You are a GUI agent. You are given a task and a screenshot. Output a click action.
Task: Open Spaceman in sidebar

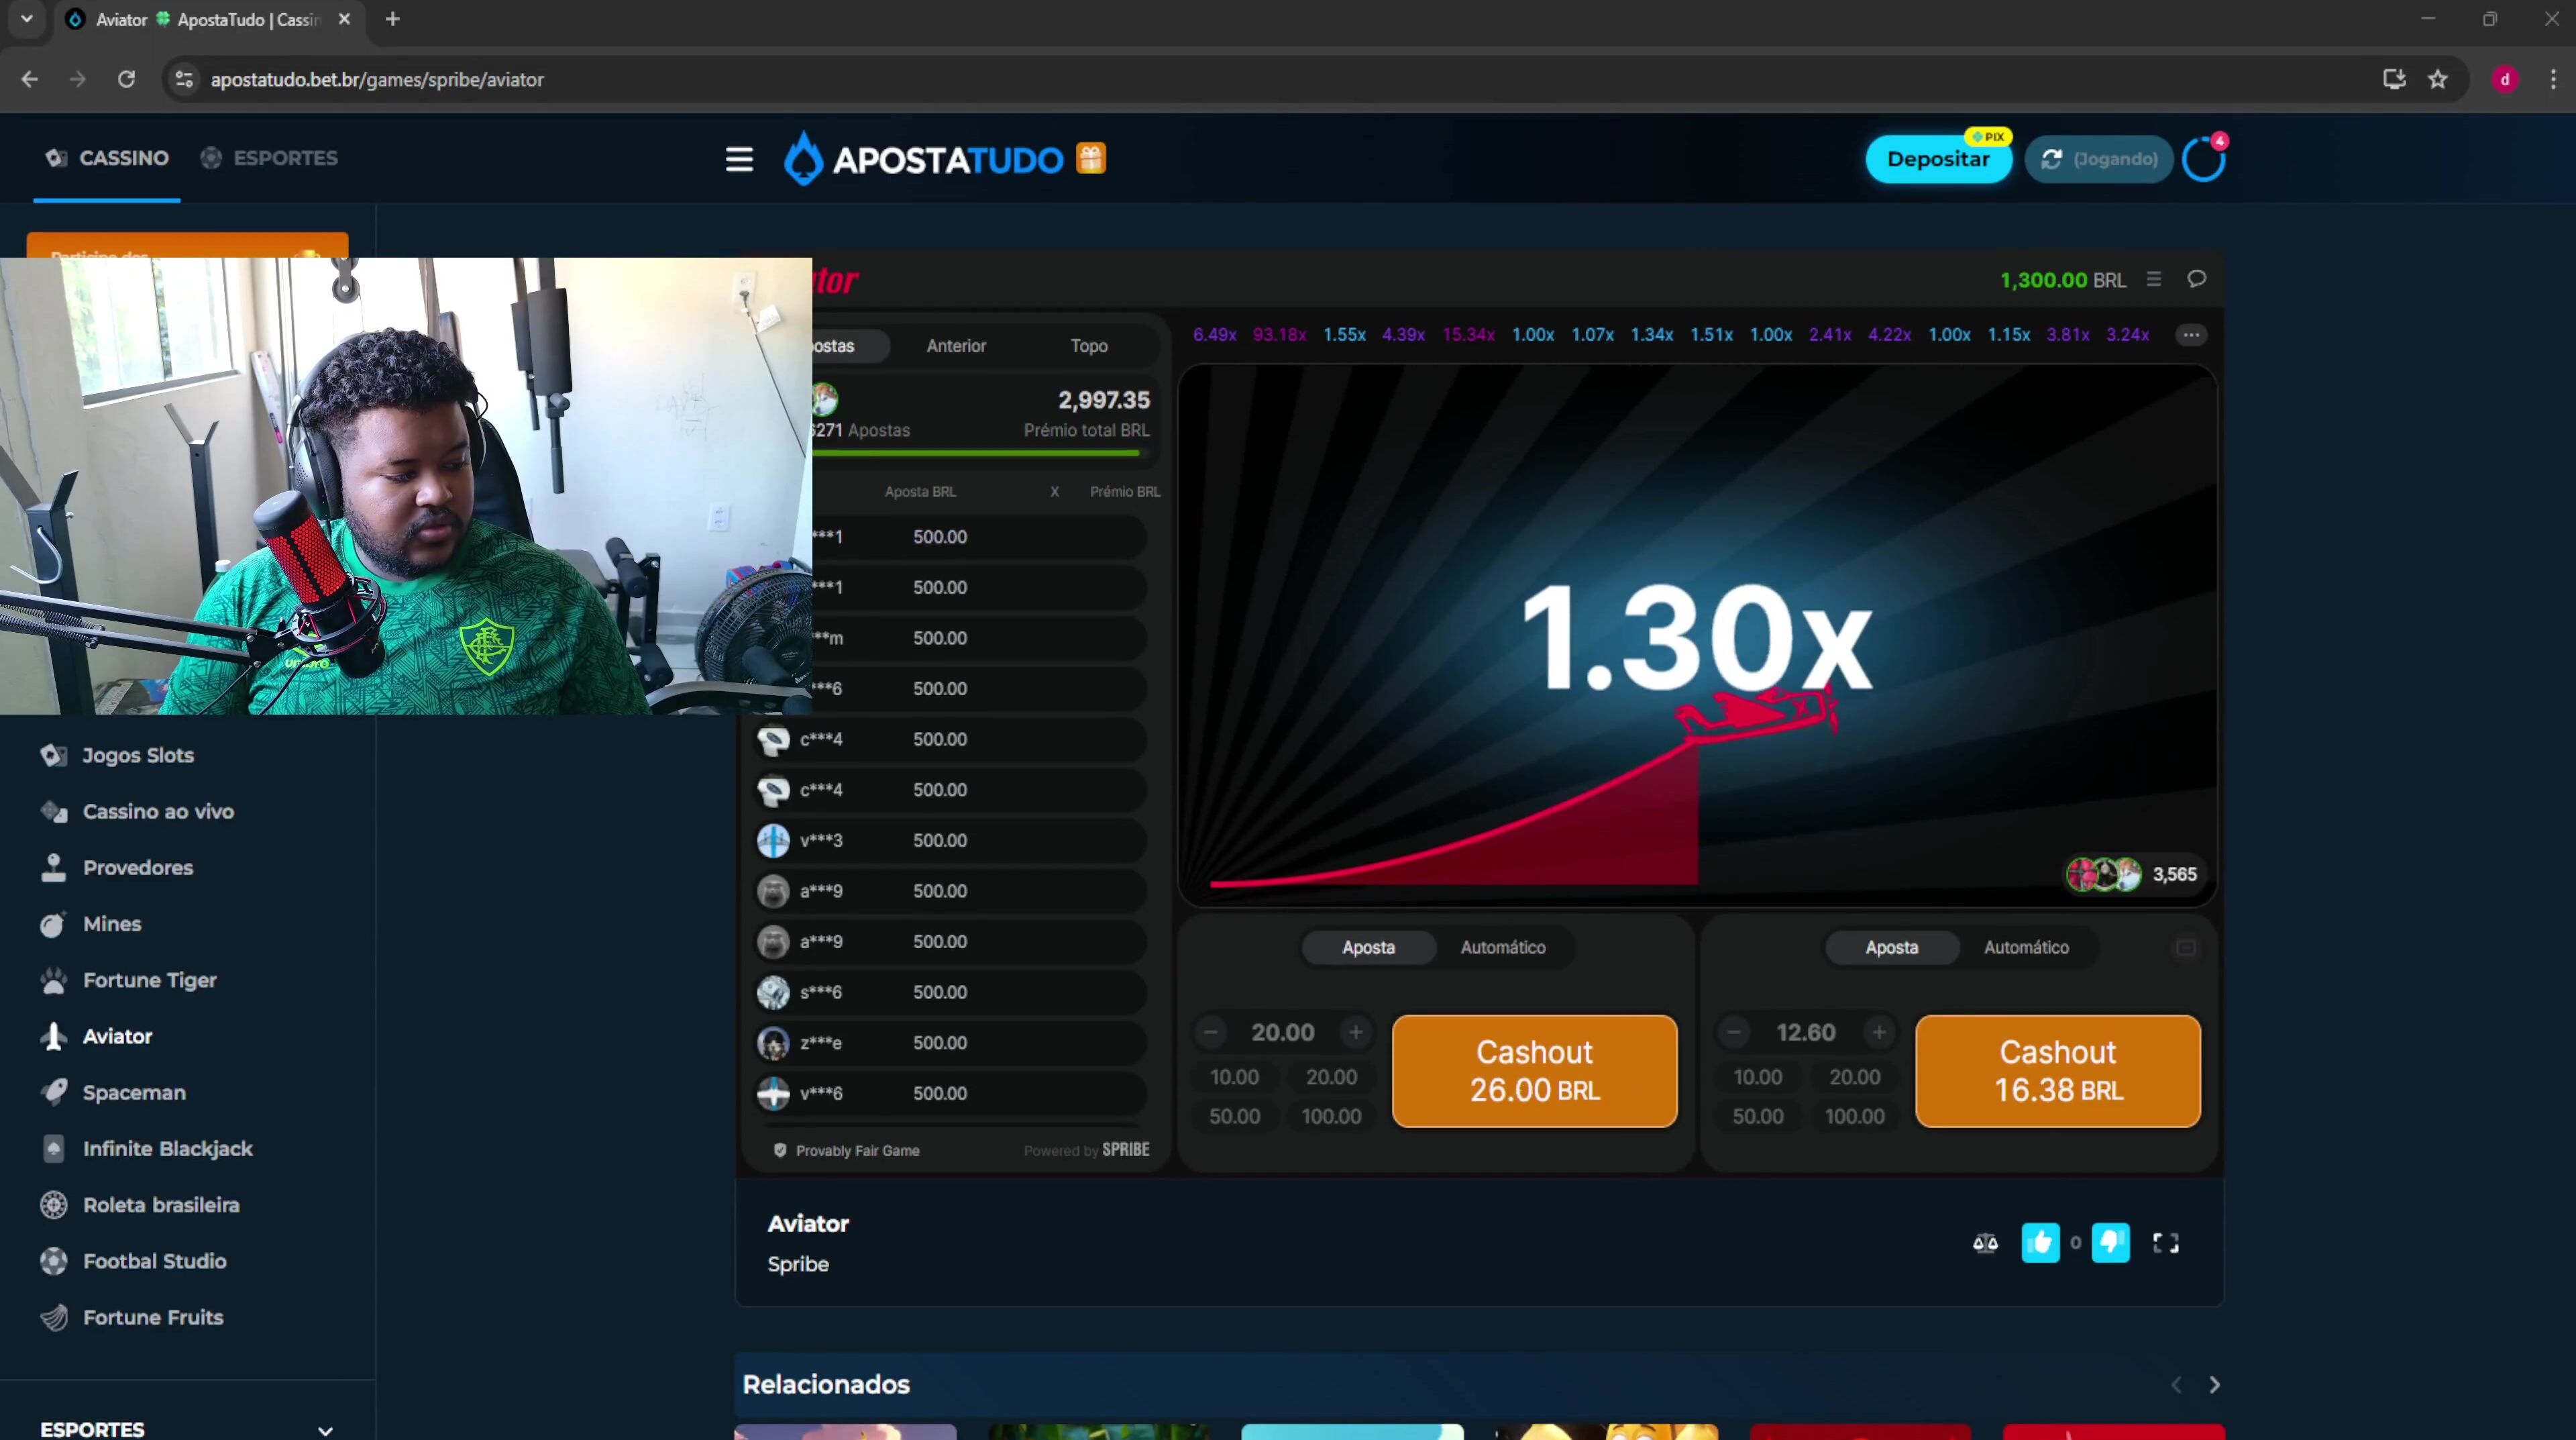134,1092
